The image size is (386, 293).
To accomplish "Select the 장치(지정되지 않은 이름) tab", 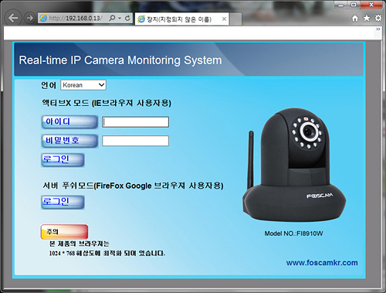I will click(x=181, y=19).
